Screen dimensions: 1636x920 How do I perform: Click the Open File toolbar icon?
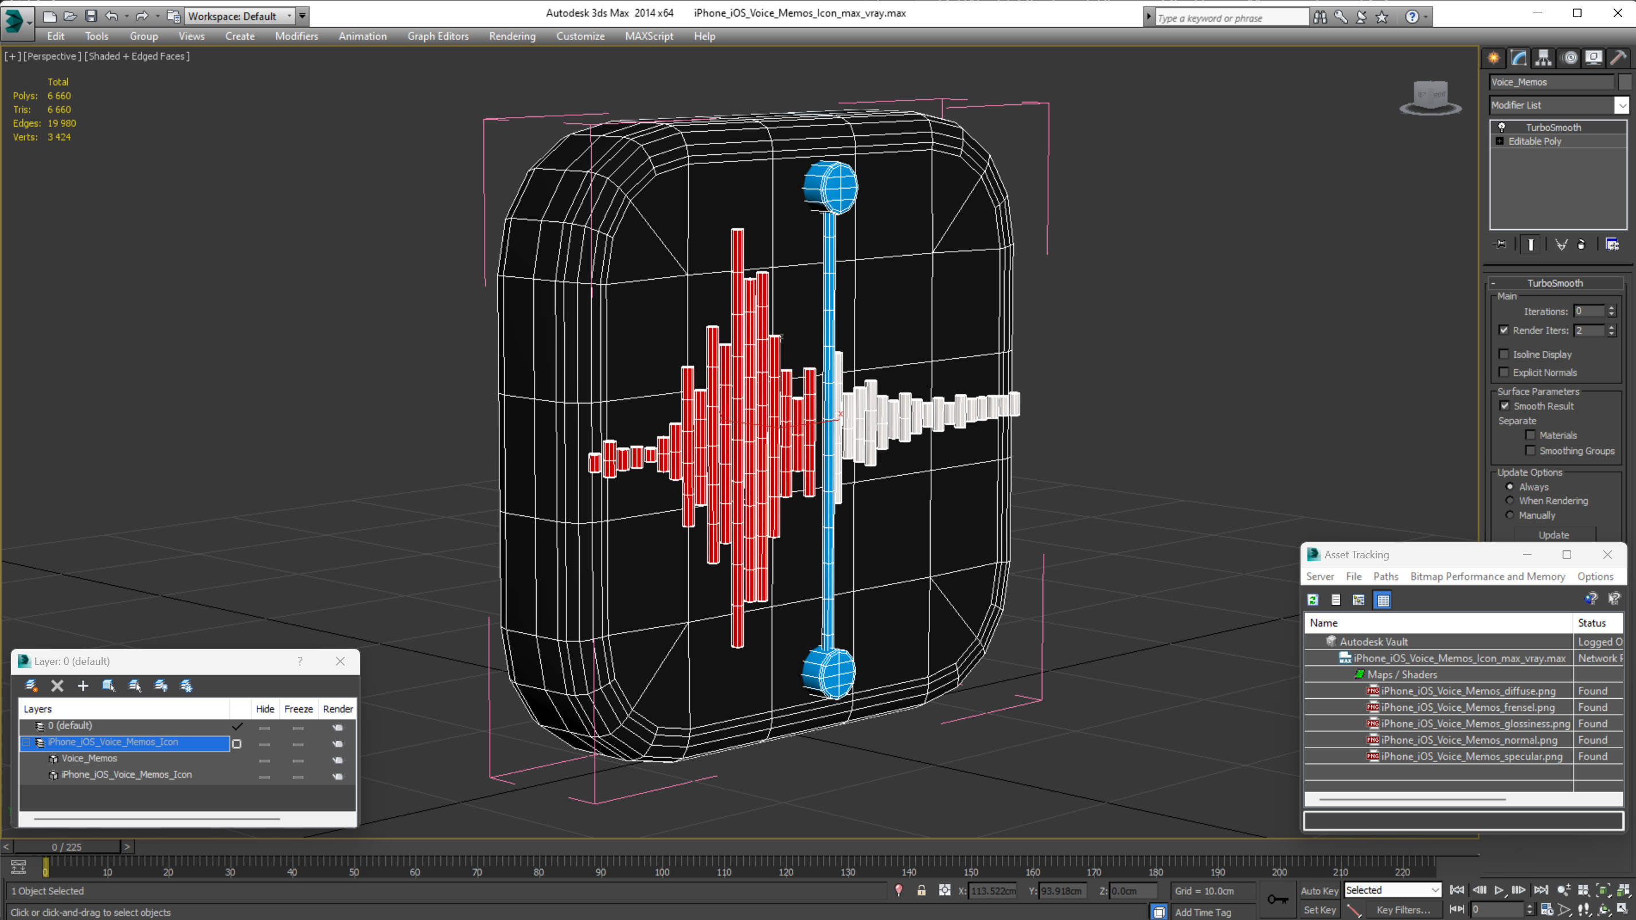[x=70, y=16]
